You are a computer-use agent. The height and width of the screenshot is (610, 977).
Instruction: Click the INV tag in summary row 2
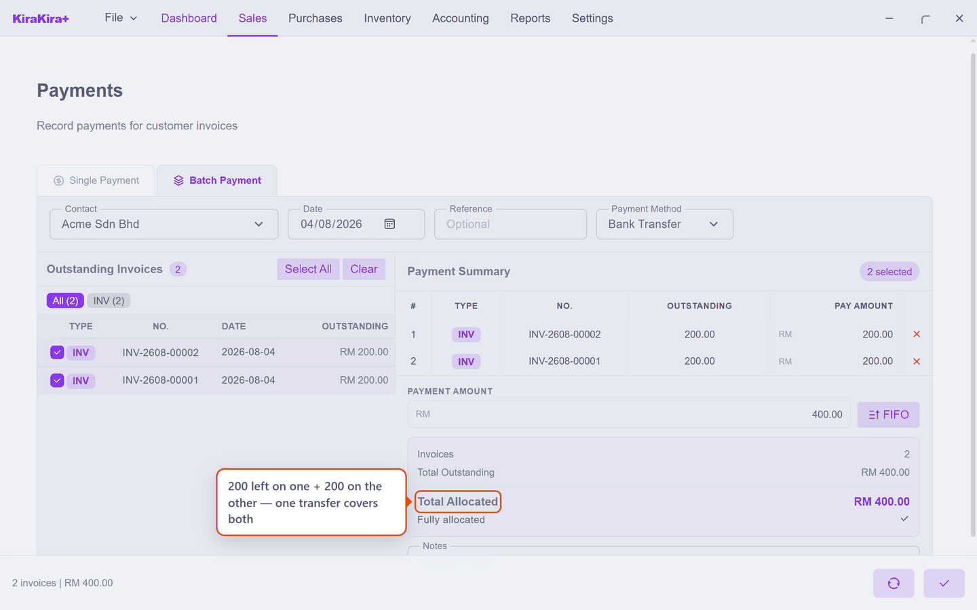tap(466, 361)
